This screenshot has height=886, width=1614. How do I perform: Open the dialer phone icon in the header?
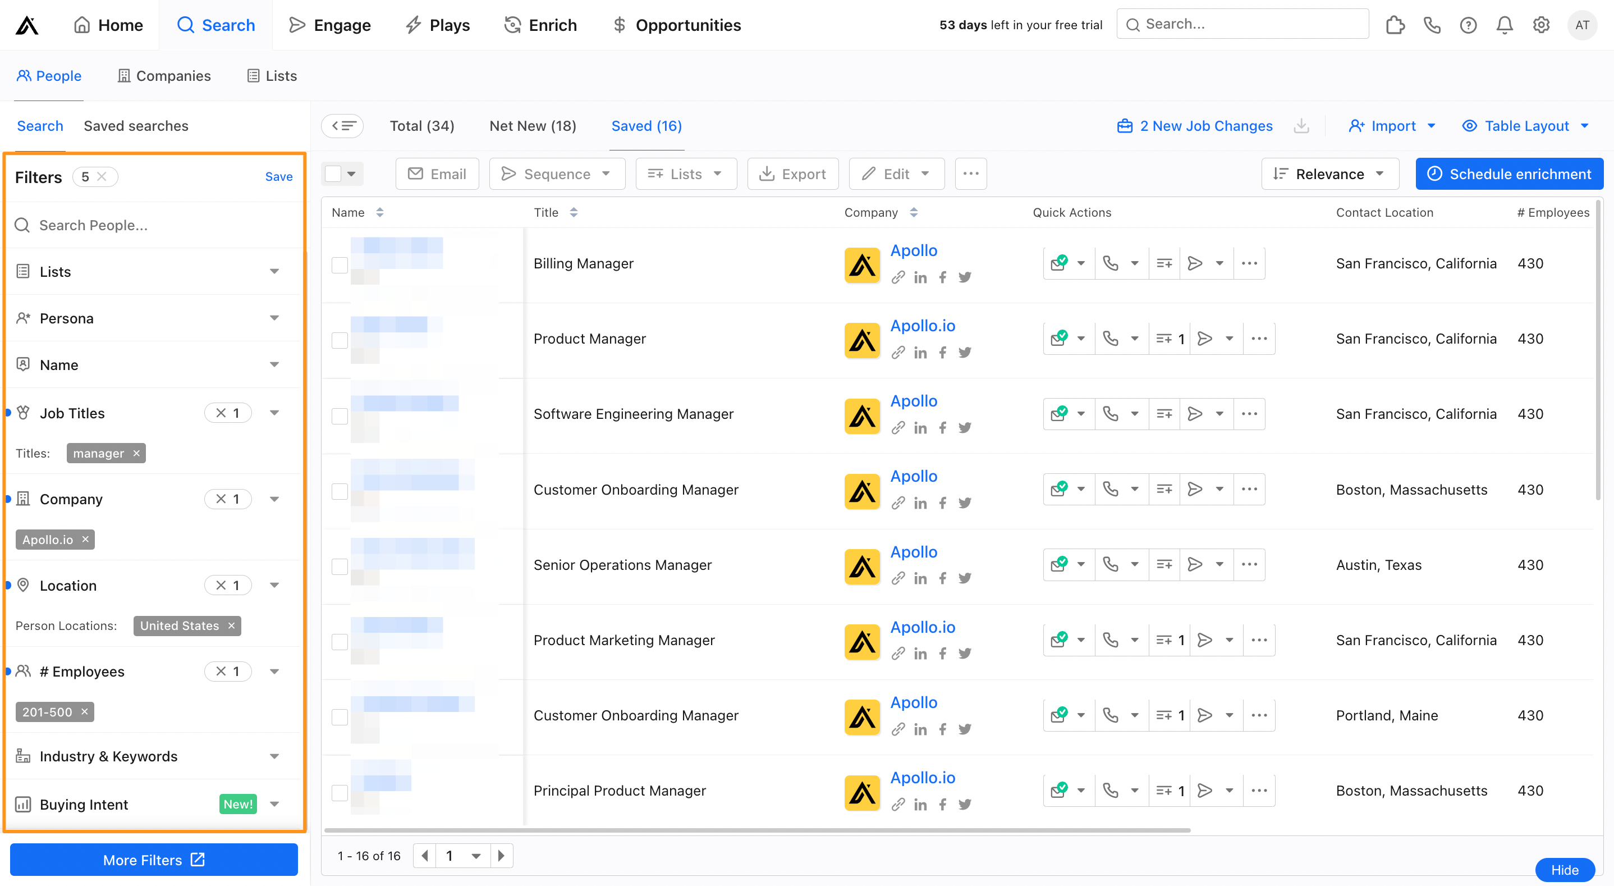[1432, 25]
